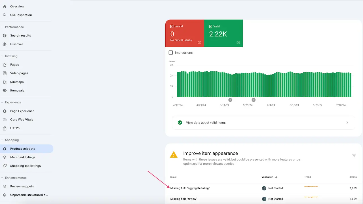Collapse the Performance section
This screenshot has height=204, width=363.
2,27
